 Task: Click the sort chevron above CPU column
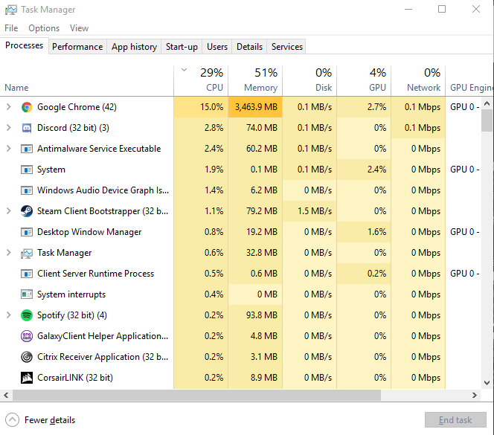pos(185,70)
